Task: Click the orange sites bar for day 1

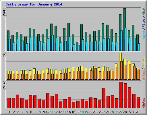Action: (x=9, y=77)
